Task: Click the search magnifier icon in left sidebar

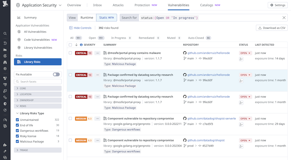Action: click(x=5, y=33)
